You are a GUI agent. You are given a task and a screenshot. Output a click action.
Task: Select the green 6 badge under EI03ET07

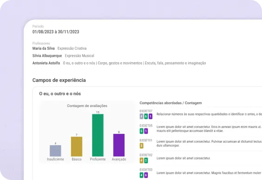[146, 116]
